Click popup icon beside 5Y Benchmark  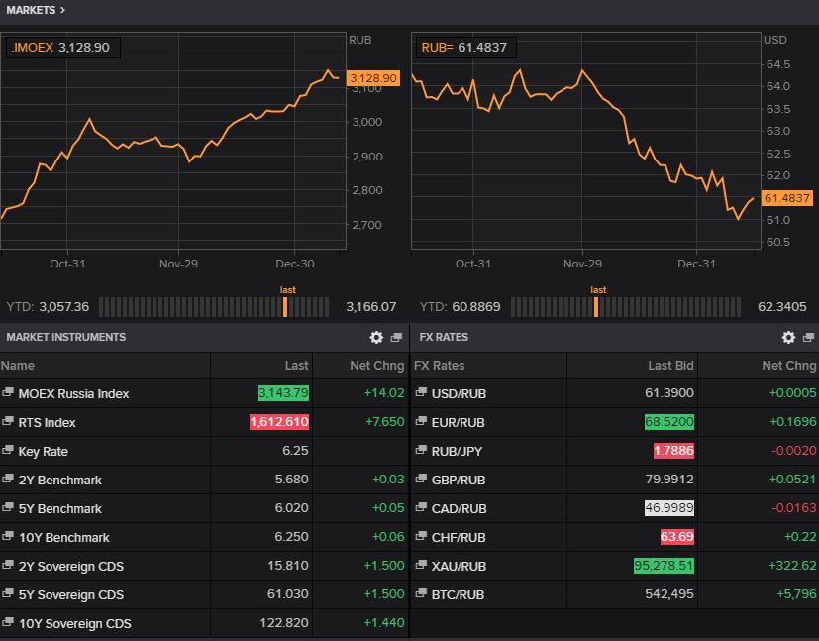(8, 507)
